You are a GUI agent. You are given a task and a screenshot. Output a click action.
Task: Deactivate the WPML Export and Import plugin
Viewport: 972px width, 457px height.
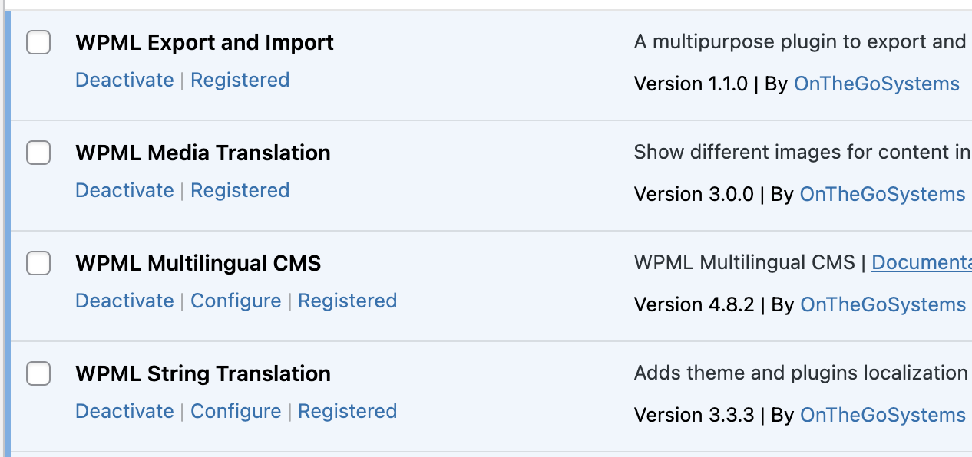[x=124, y=80]
